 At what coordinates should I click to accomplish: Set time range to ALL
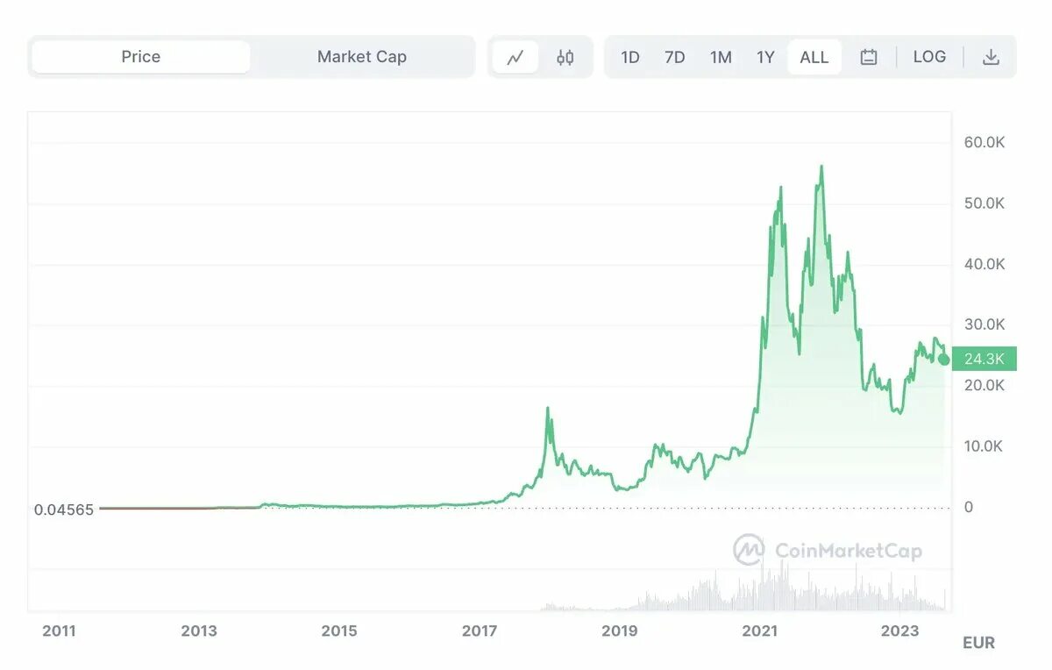coord(814,57)
